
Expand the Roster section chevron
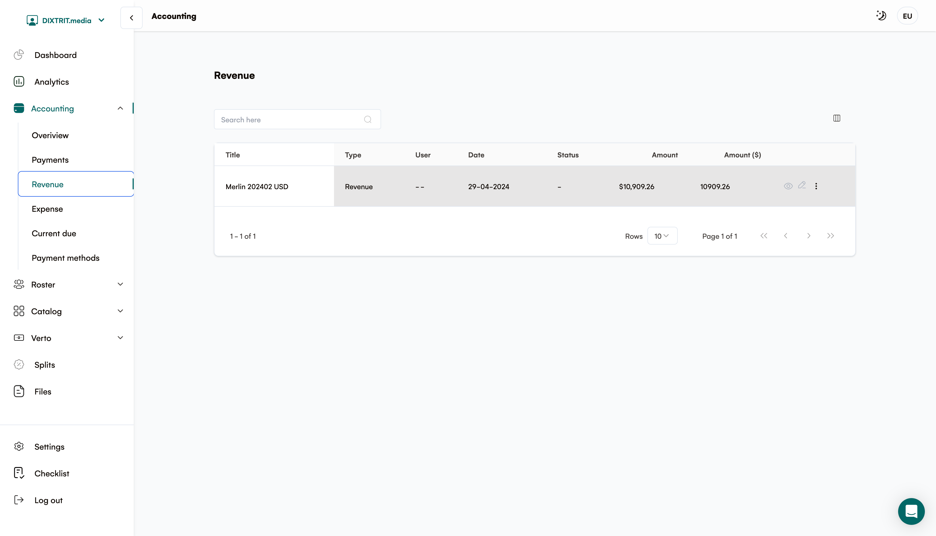point(120,284)
